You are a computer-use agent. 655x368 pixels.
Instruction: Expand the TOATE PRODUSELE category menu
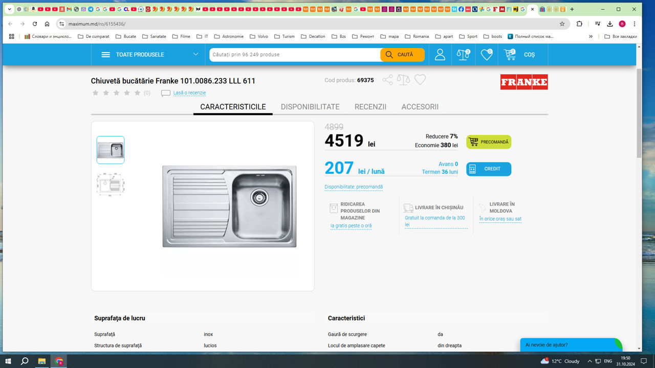[150, 55]
